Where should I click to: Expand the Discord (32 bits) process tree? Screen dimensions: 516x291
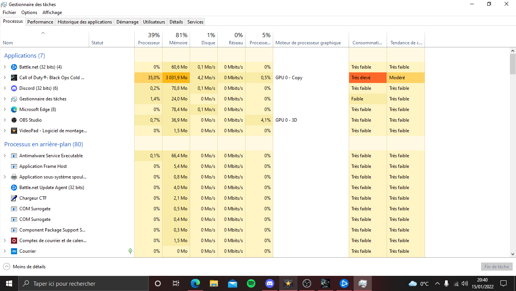click(5, 88)
